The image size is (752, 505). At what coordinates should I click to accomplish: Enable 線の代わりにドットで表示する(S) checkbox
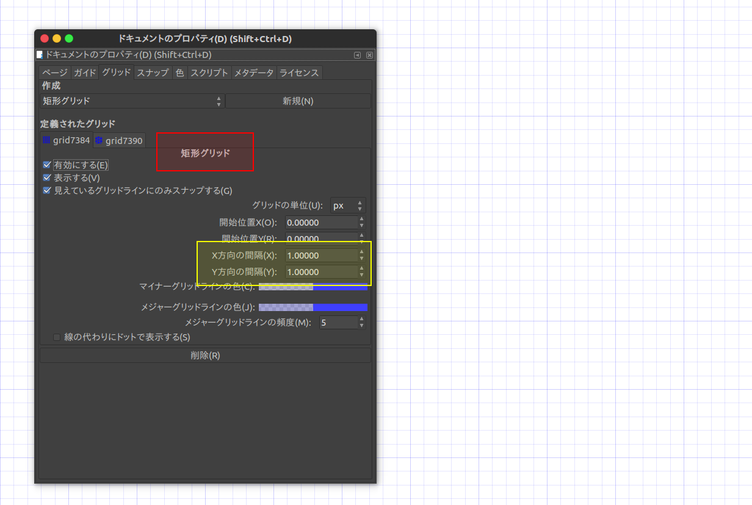57,337
